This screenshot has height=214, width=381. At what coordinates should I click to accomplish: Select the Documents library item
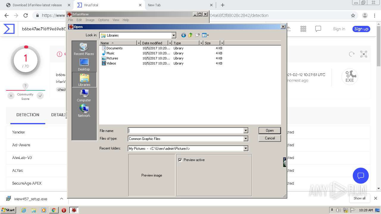(112, 48)
